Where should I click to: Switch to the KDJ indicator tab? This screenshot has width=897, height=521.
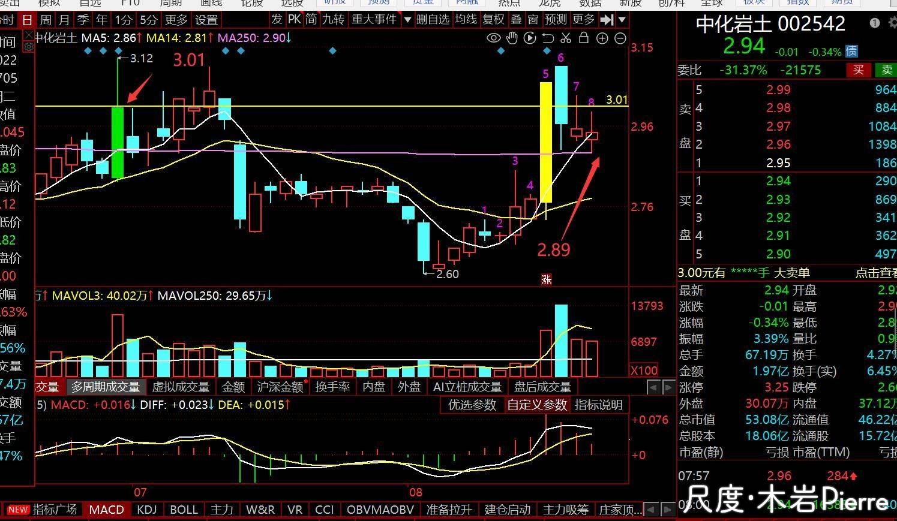(147, 510)
